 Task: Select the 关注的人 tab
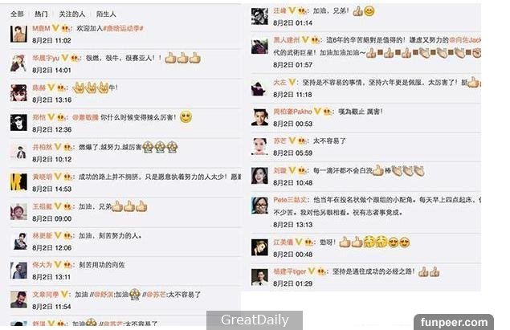(71, 14)
